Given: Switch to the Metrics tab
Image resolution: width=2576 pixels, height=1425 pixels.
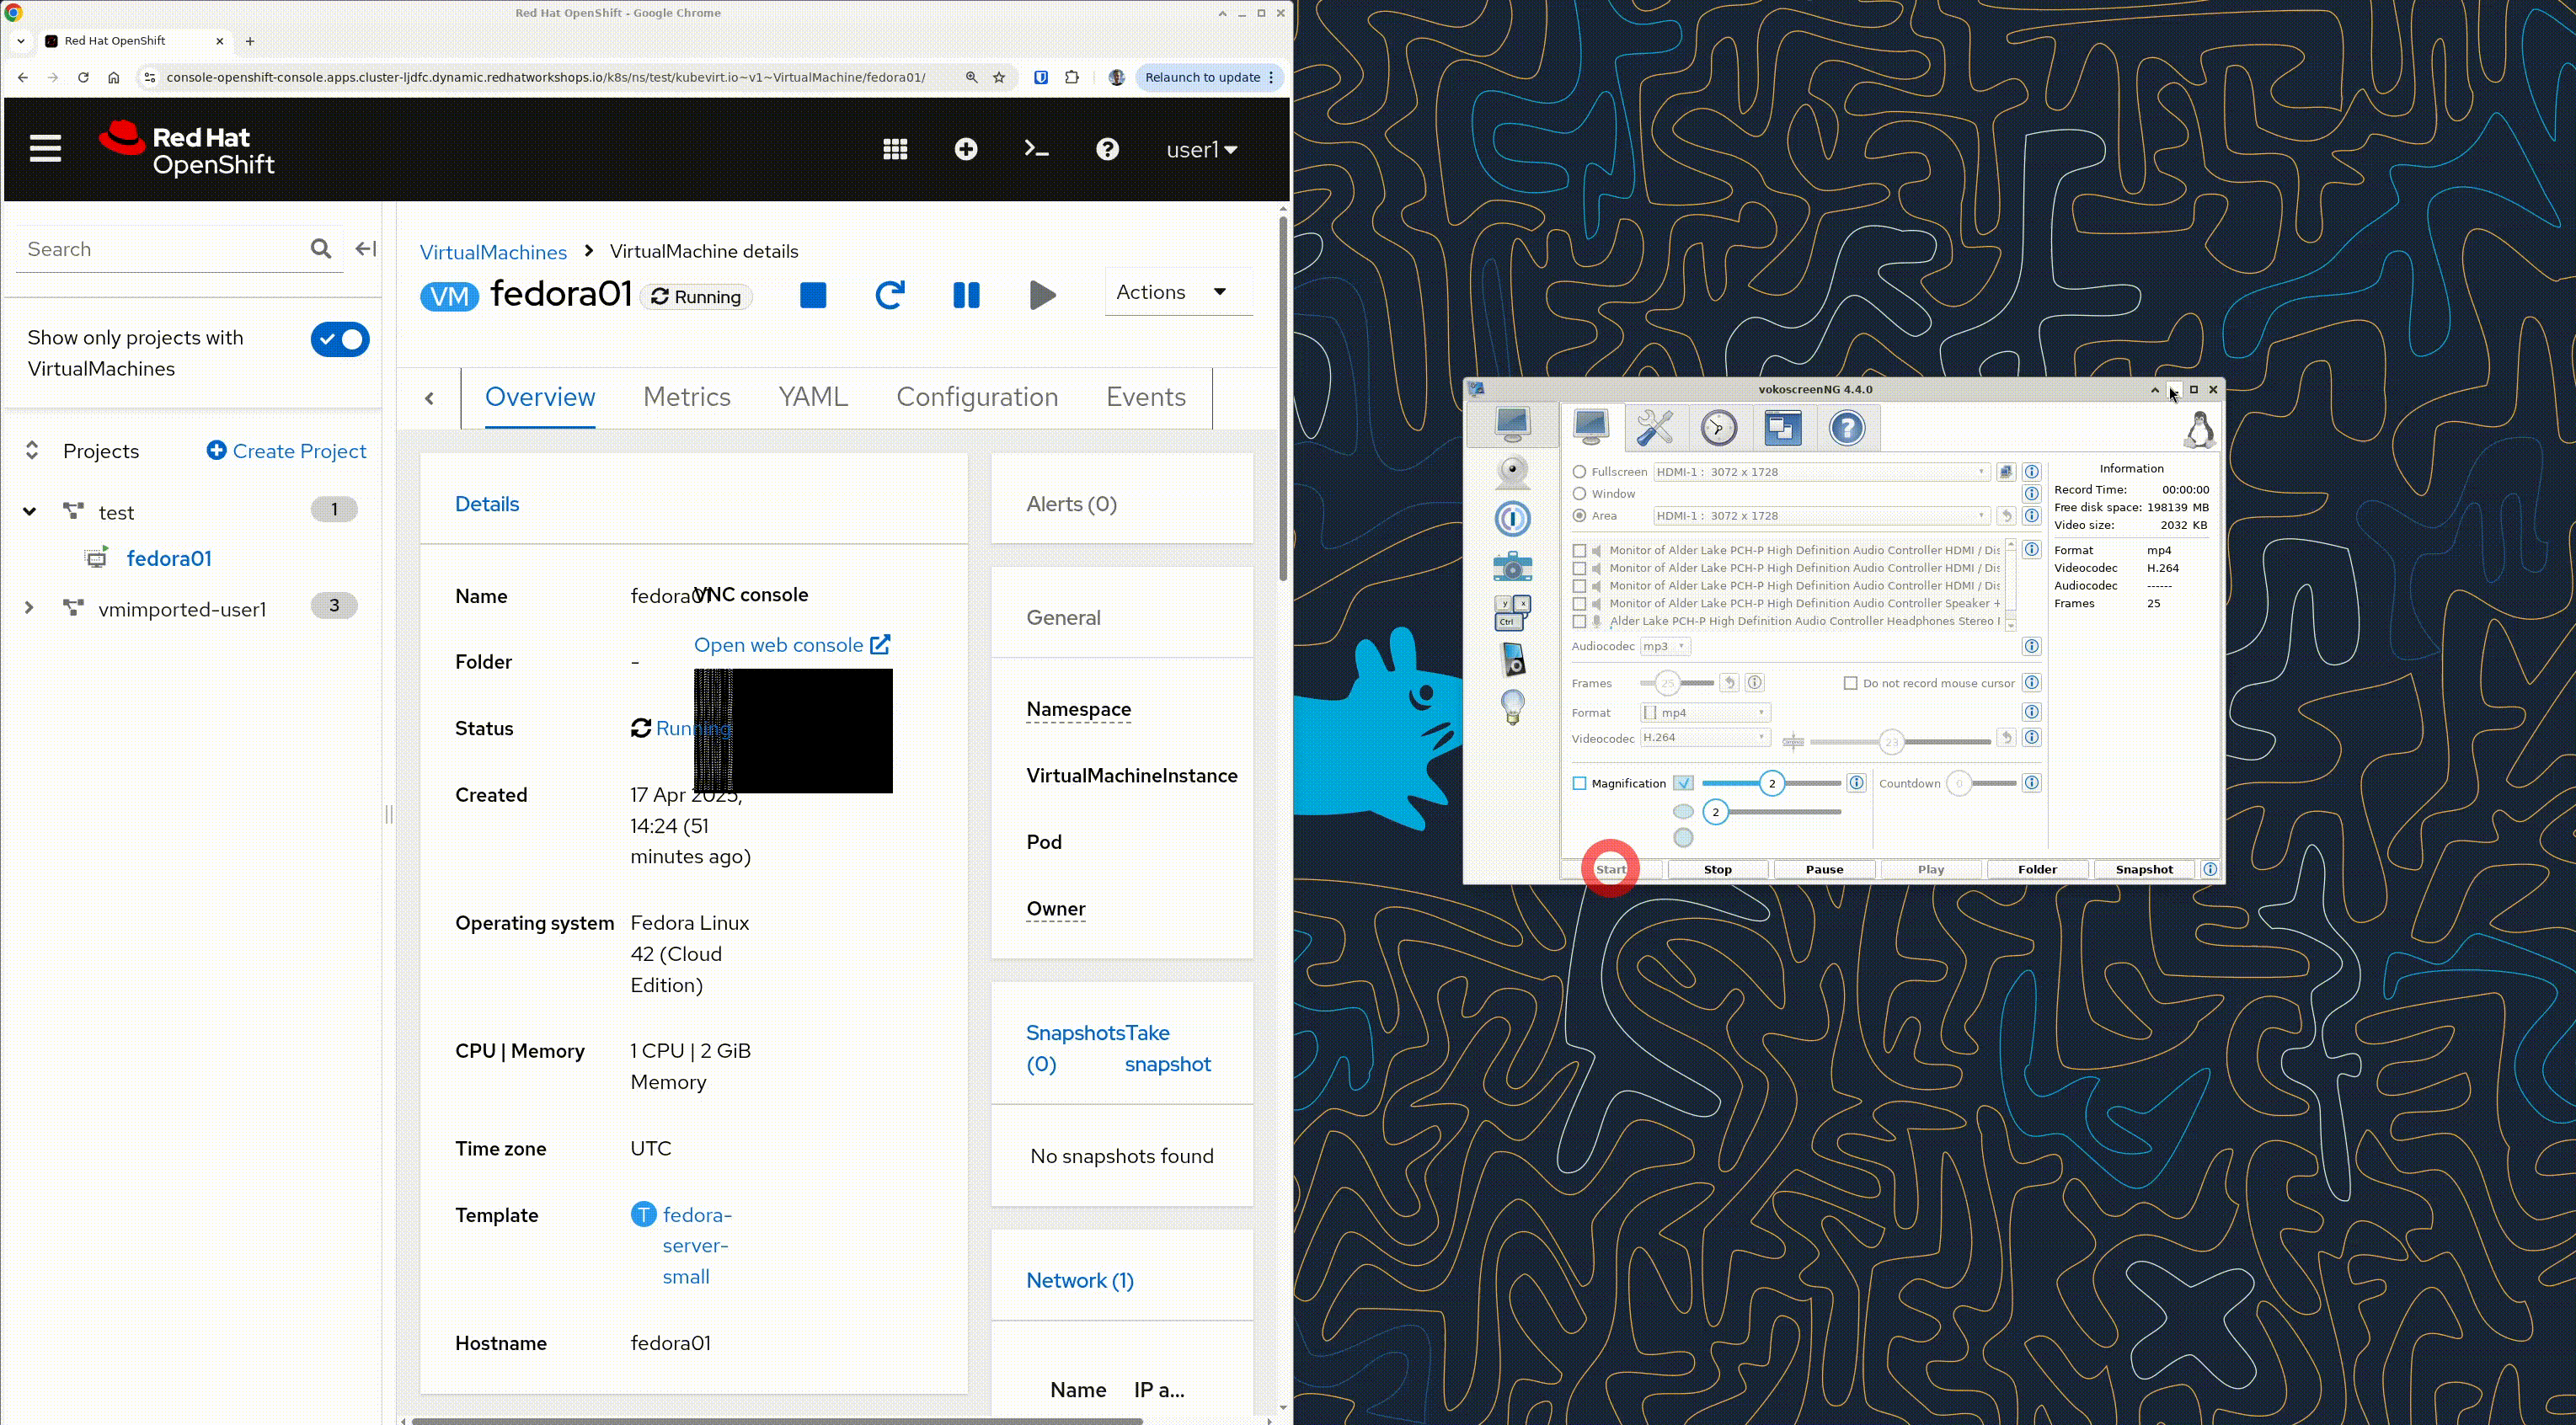Looking at the screenshot, I should (x=686, y=397).
